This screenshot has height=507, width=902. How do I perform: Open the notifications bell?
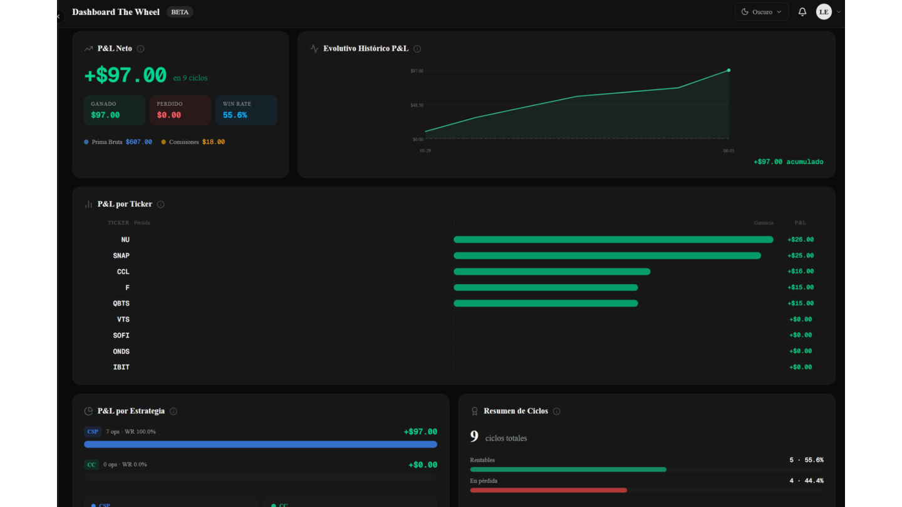pyautogui.click(x=802, y=12)
